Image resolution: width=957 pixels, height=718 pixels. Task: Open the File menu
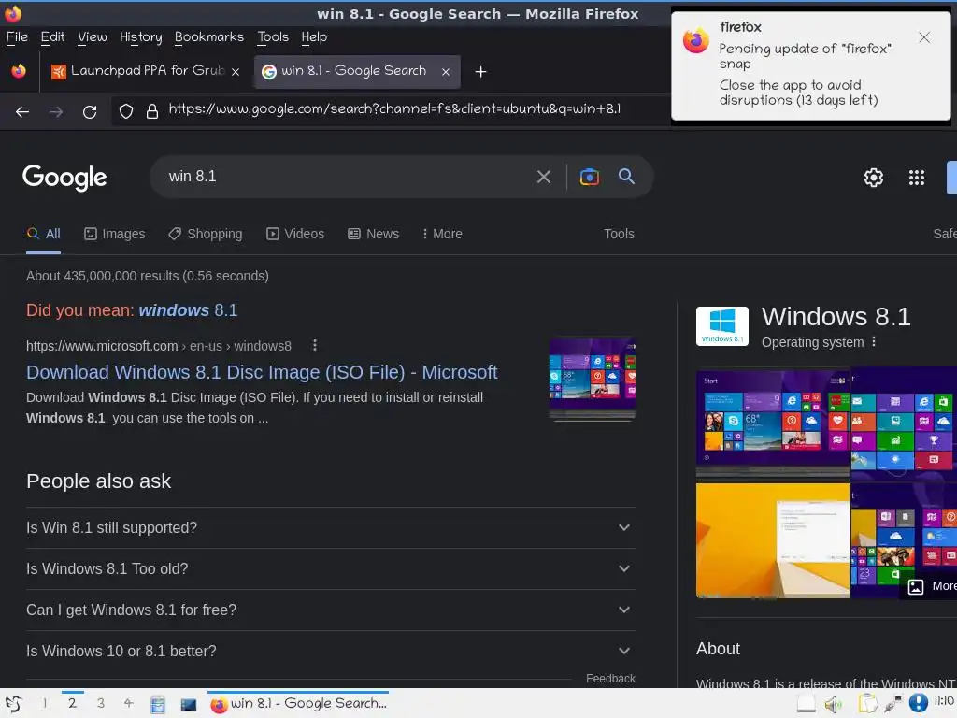(x=17, y=37)
